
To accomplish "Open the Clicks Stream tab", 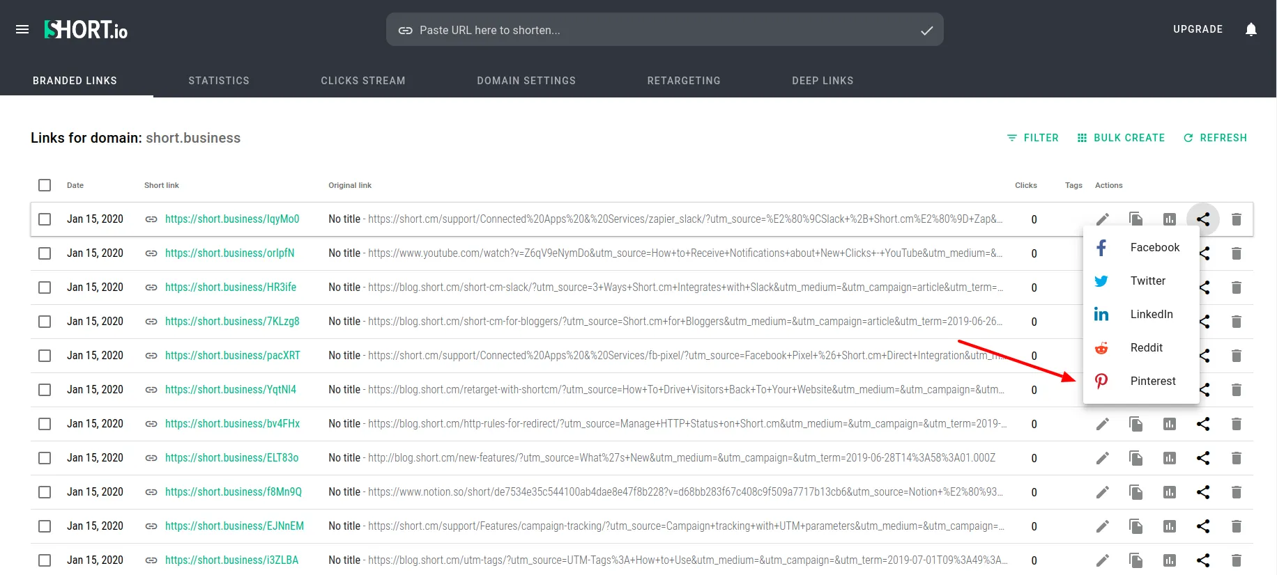I will 363,81.
